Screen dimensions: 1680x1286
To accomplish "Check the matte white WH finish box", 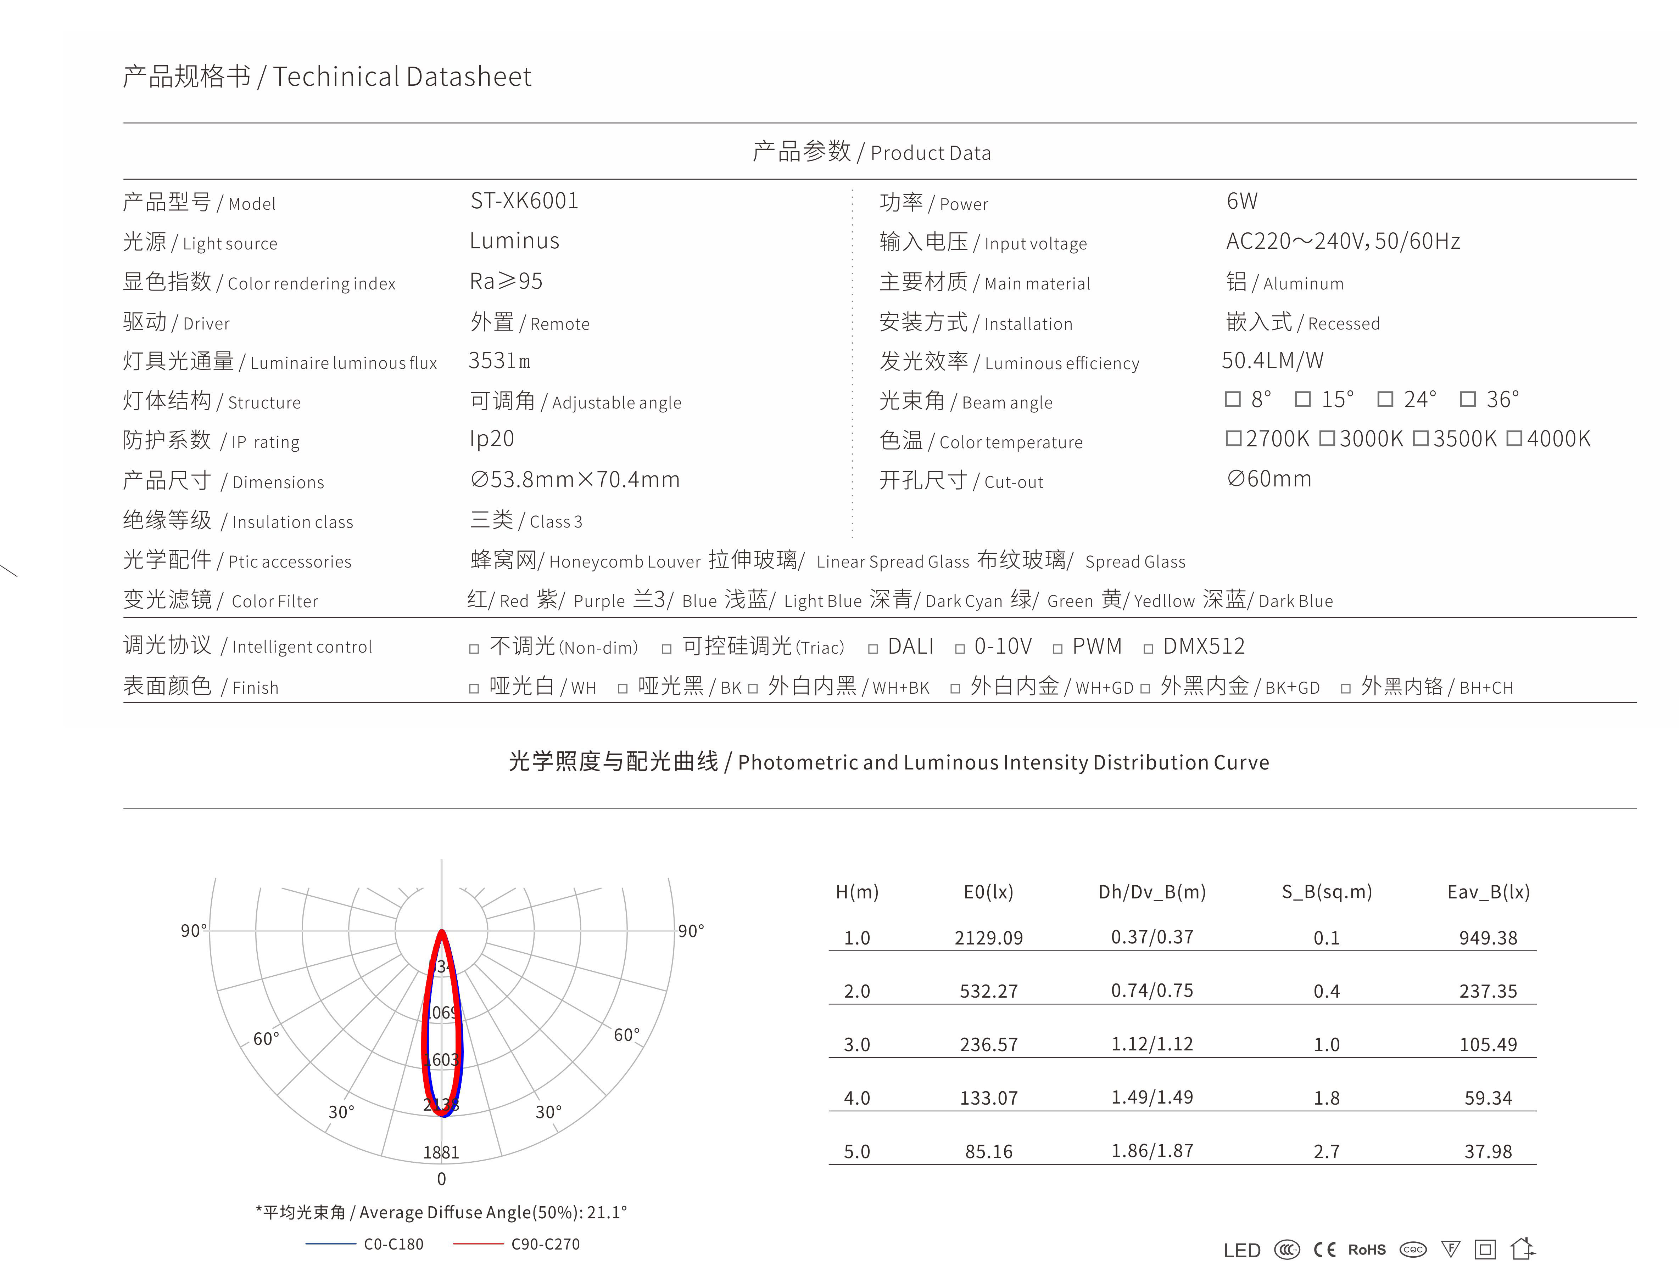I will pos(474,689).
